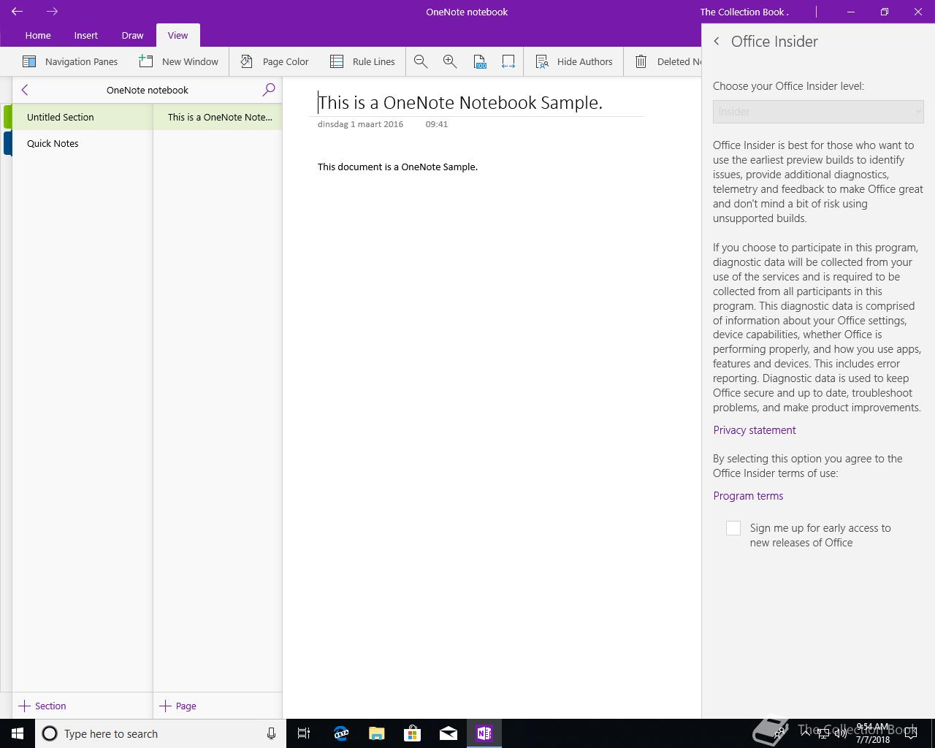Click the page title text

click(460, 102)
